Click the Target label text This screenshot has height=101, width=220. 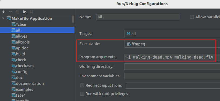tap(86, 34)
